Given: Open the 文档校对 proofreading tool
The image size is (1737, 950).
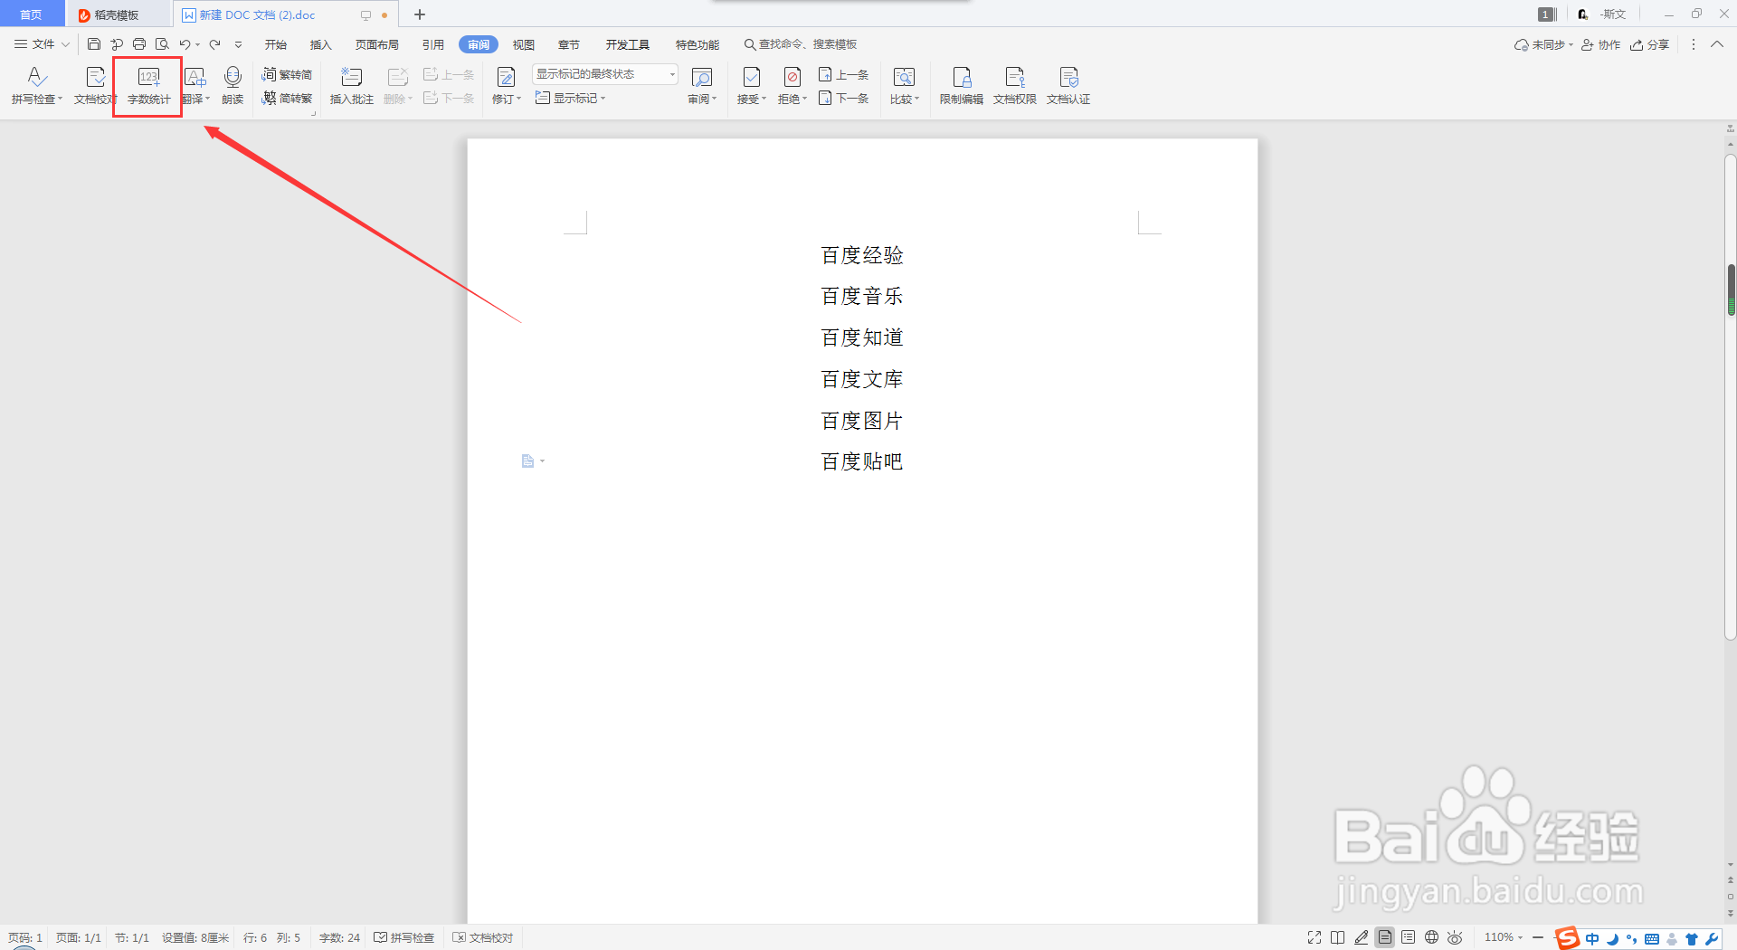Looking at the screenshot, I should (x=94, y=86).
